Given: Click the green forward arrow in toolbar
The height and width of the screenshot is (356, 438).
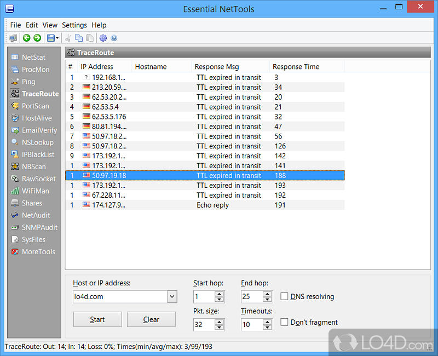Looking at the screenshot, I should point(37,38).
